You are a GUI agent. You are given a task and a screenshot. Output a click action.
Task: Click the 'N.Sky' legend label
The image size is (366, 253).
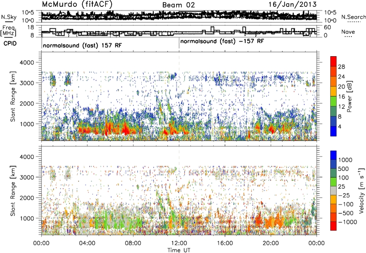click(9, 17)
